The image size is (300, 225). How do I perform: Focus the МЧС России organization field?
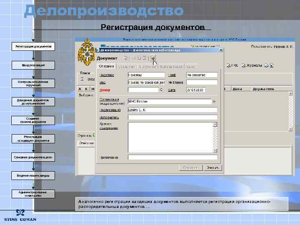(x=170, y=101)
